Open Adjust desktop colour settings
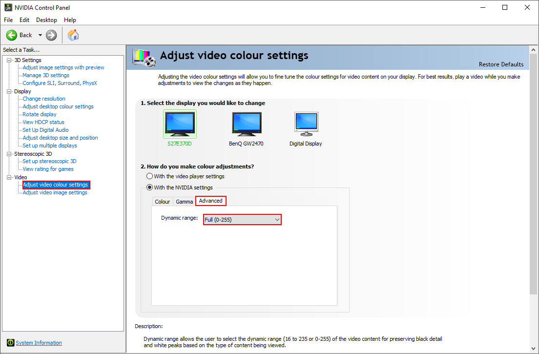 58,106
